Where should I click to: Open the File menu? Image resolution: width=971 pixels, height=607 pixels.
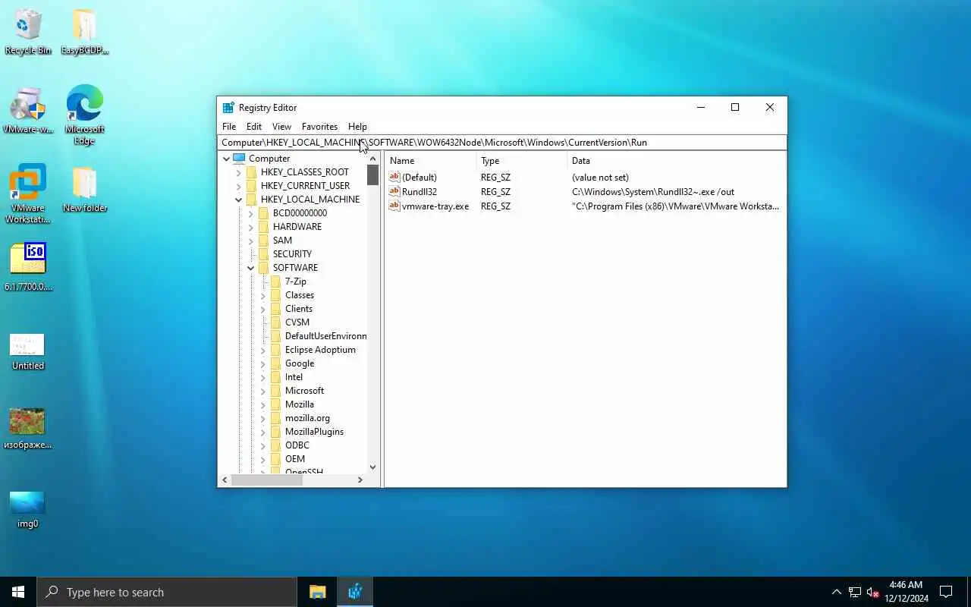pyautogui.click(x=229, y=127)
